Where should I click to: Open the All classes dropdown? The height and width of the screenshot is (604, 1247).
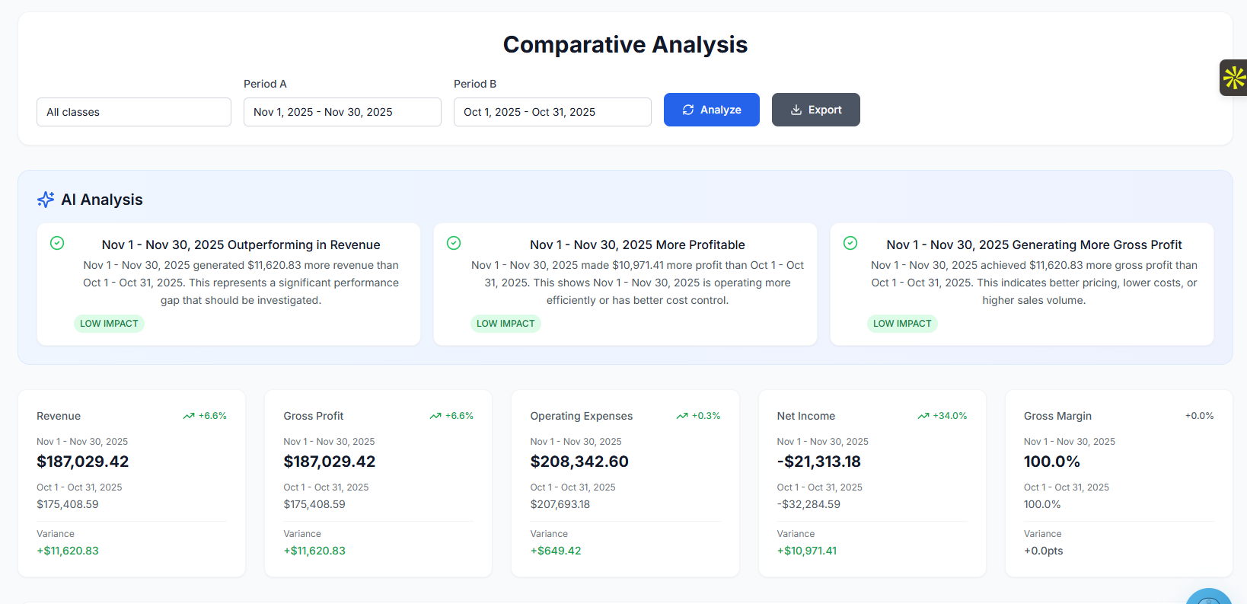[x=134, y=112]
